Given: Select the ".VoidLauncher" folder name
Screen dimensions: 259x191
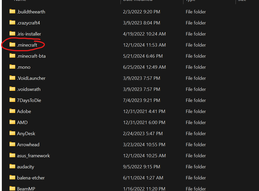Looking at the screenshot, I should coord(31,78).
